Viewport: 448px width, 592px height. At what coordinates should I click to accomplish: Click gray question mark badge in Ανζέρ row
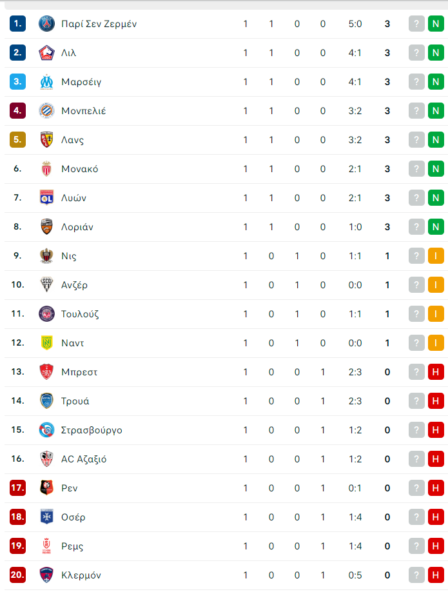pyautogui.click(x=416, y=285)
